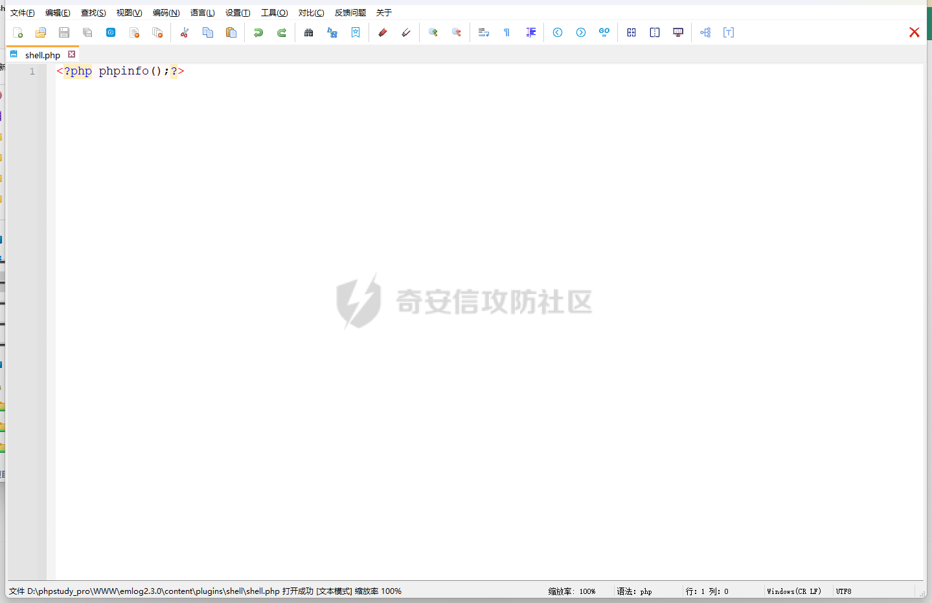Screen dimensions: 932x603
Task: Click the New File toolbar icon
Action: [18, 32]
